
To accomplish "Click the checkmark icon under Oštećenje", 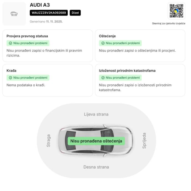I will click(x=103, y=43).
